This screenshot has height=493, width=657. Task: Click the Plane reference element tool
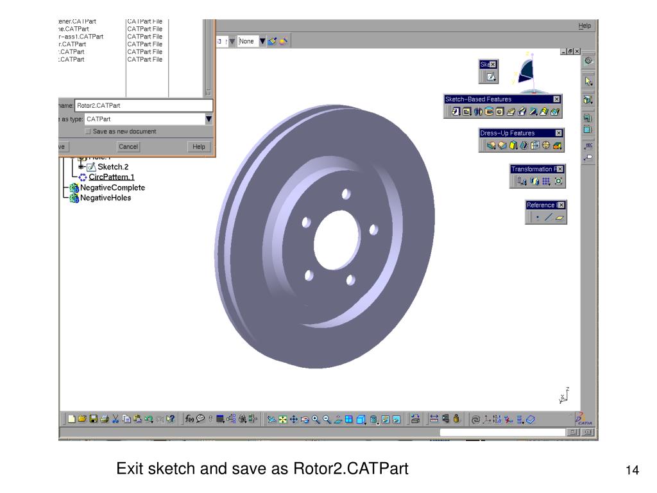click(559, 217)
